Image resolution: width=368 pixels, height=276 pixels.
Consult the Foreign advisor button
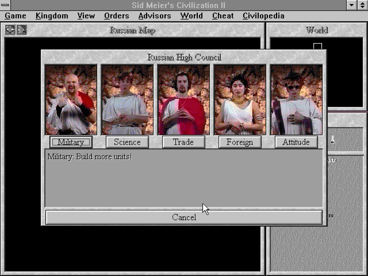[240, 142]
